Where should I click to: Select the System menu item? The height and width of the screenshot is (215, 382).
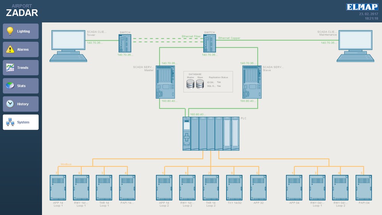[21, 122]
